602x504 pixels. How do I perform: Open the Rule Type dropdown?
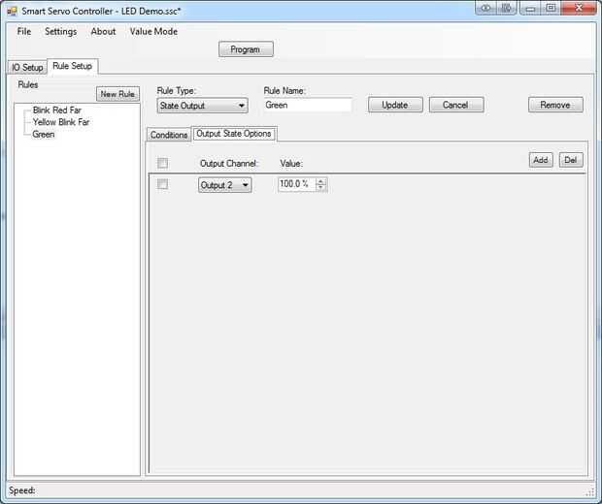tap(202, 106)
